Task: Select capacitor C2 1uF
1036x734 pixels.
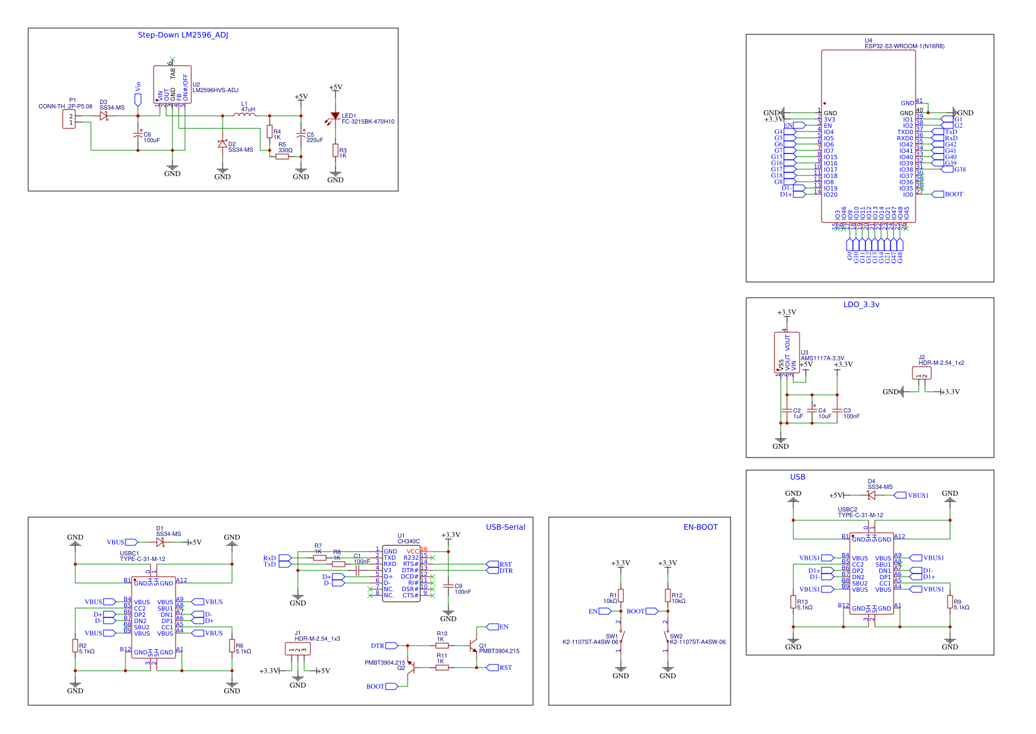Action: point(787,411)
